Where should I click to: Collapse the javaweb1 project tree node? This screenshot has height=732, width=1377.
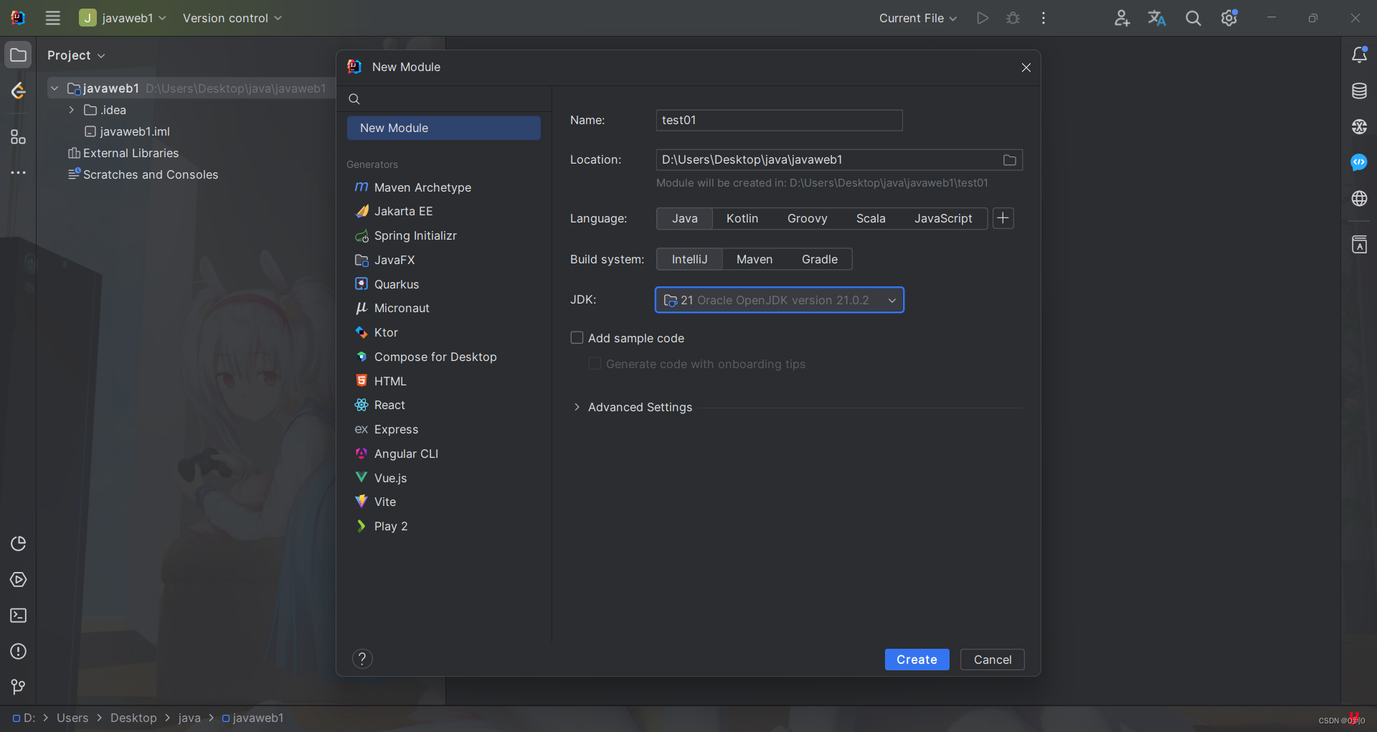coord(55,88)
